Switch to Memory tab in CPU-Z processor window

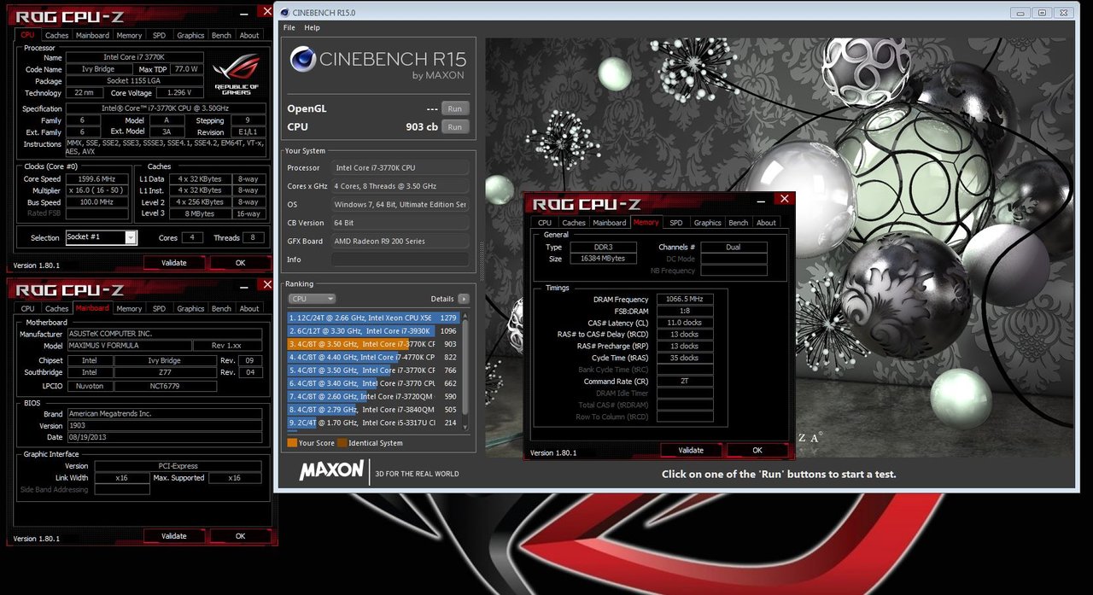pyautogui.click(x=129, y=35)
